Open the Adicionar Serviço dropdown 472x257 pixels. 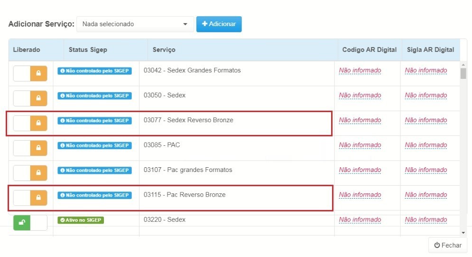pyautogui.click(x=135, y=24)
